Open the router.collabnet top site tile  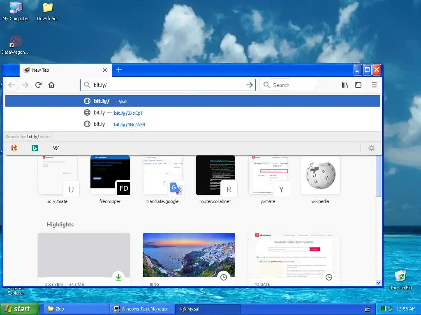(215, 180)
